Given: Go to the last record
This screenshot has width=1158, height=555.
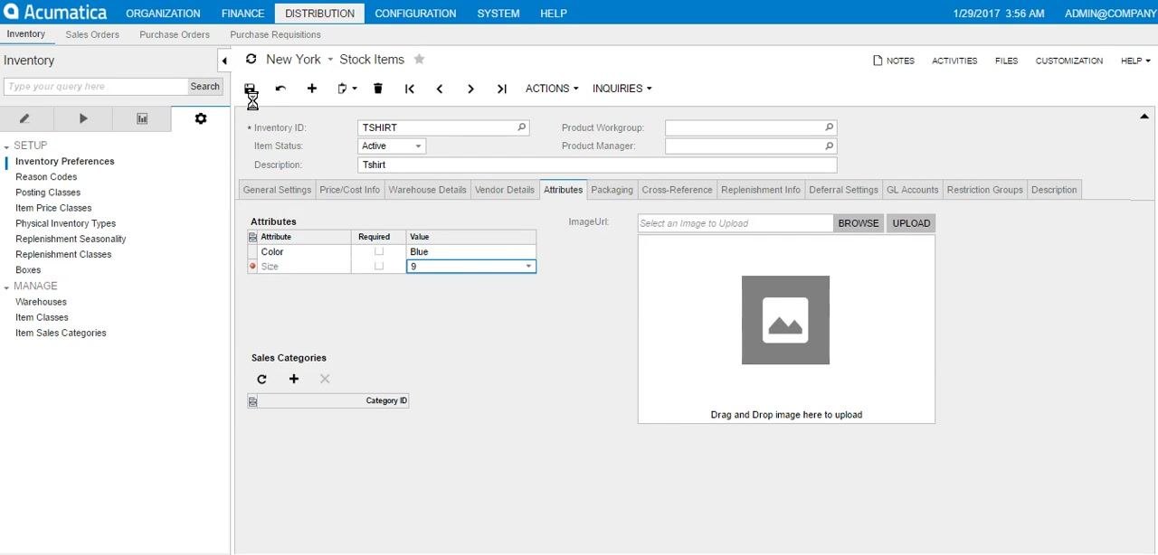Looking at the screenshot, I should coord(501,89).
